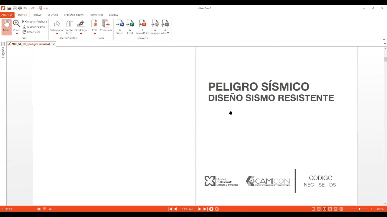
Task: Switch to the FORMULARIOS tab
Action: click(x=74, y=15)
